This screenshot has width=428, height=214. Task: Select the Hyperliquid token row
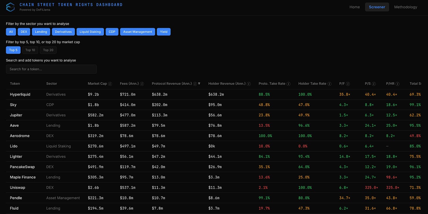point(214,94)
